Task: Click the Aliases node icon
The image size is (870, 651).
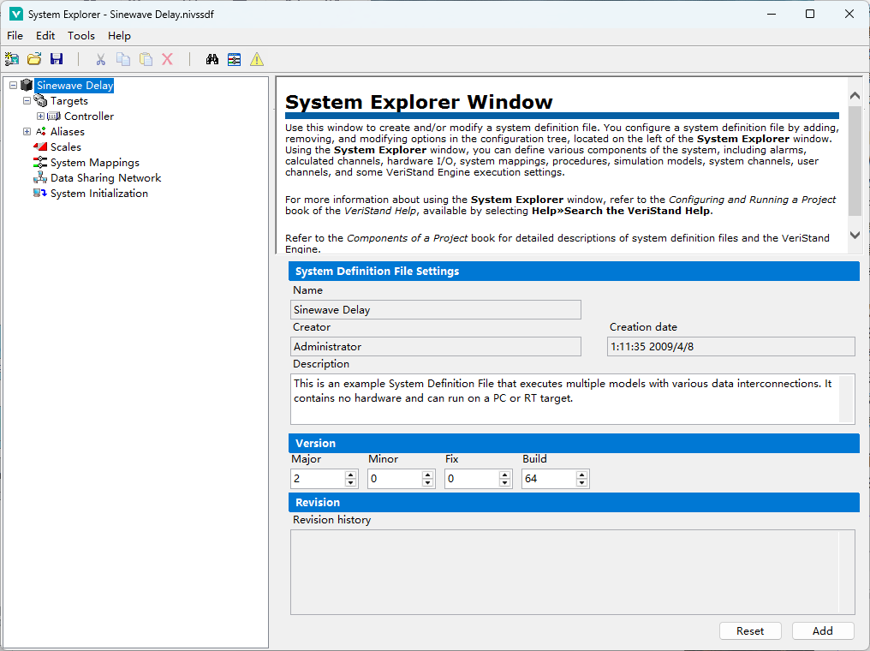Action: 40,132
